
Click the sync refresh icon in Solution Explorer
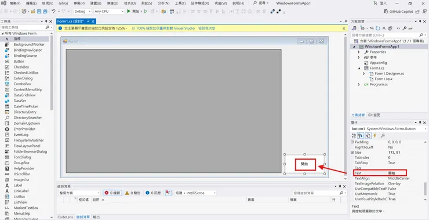(378, 28)
